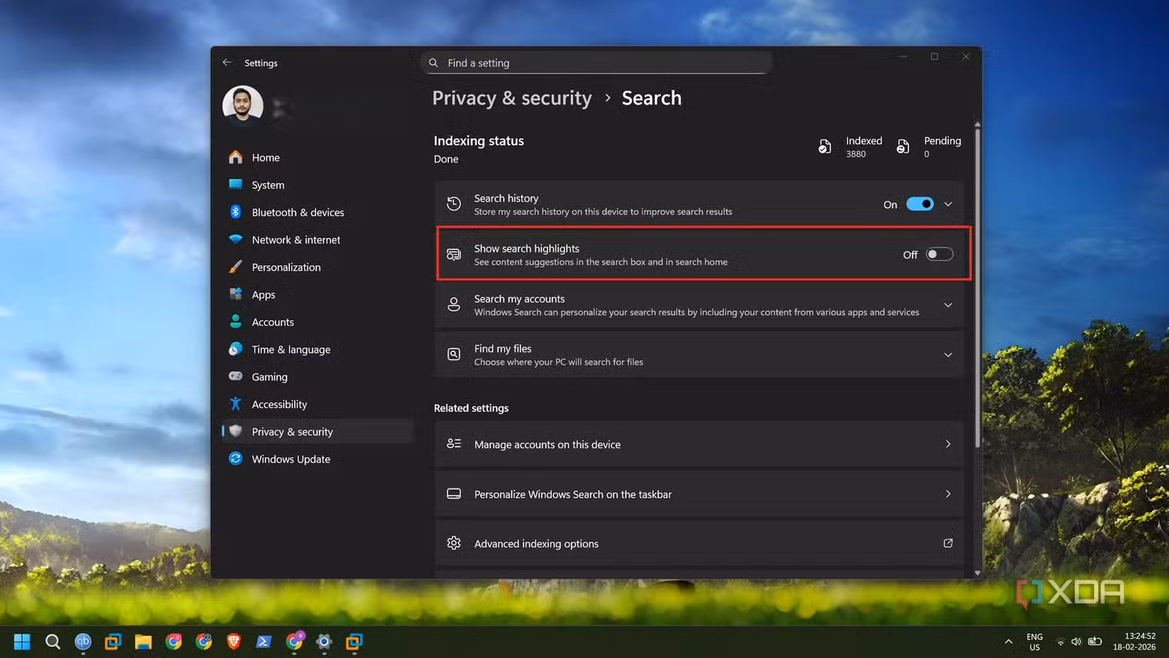Screen dimensions: 1169x658
Task: Click the Settings gear taskbar icon
Action: pos(324,642)
